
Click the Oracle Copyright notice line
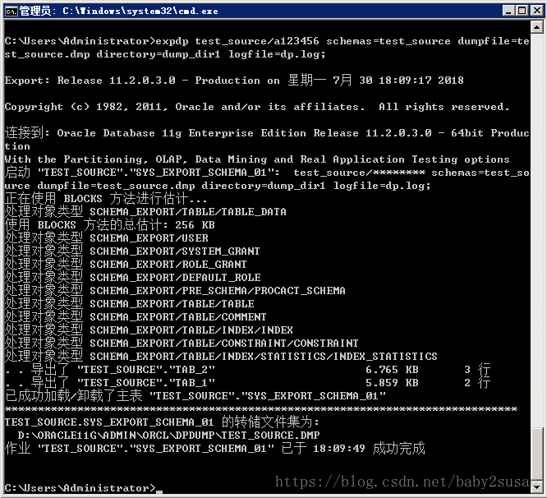[256, 107]
